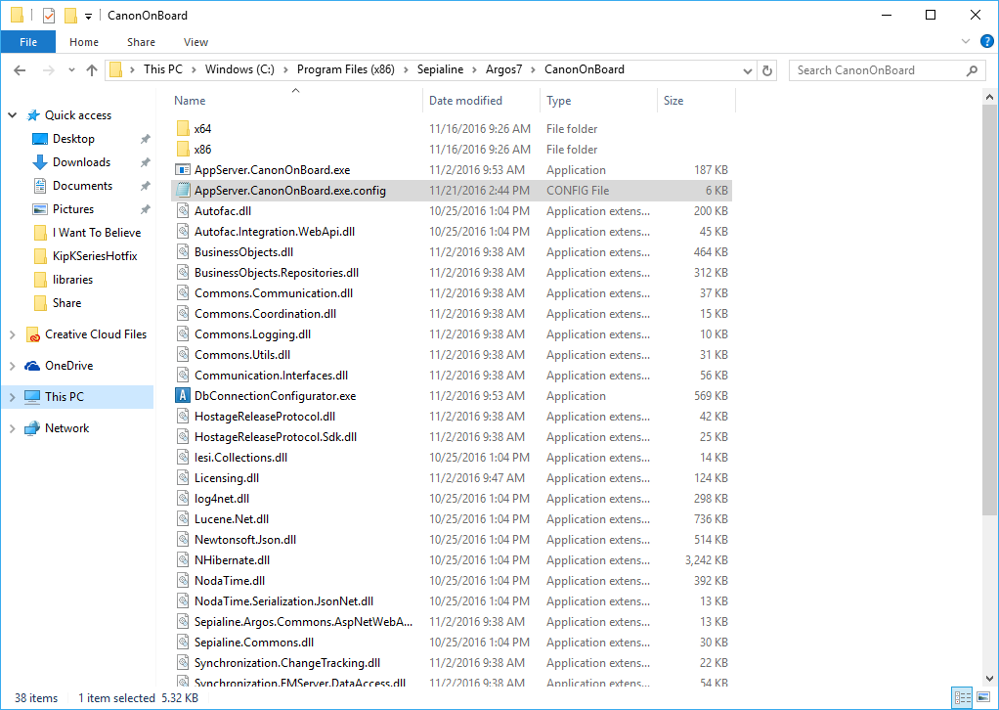Click This PC in address breadcrumb
The image size is (999, 710).
click(163, 69)
